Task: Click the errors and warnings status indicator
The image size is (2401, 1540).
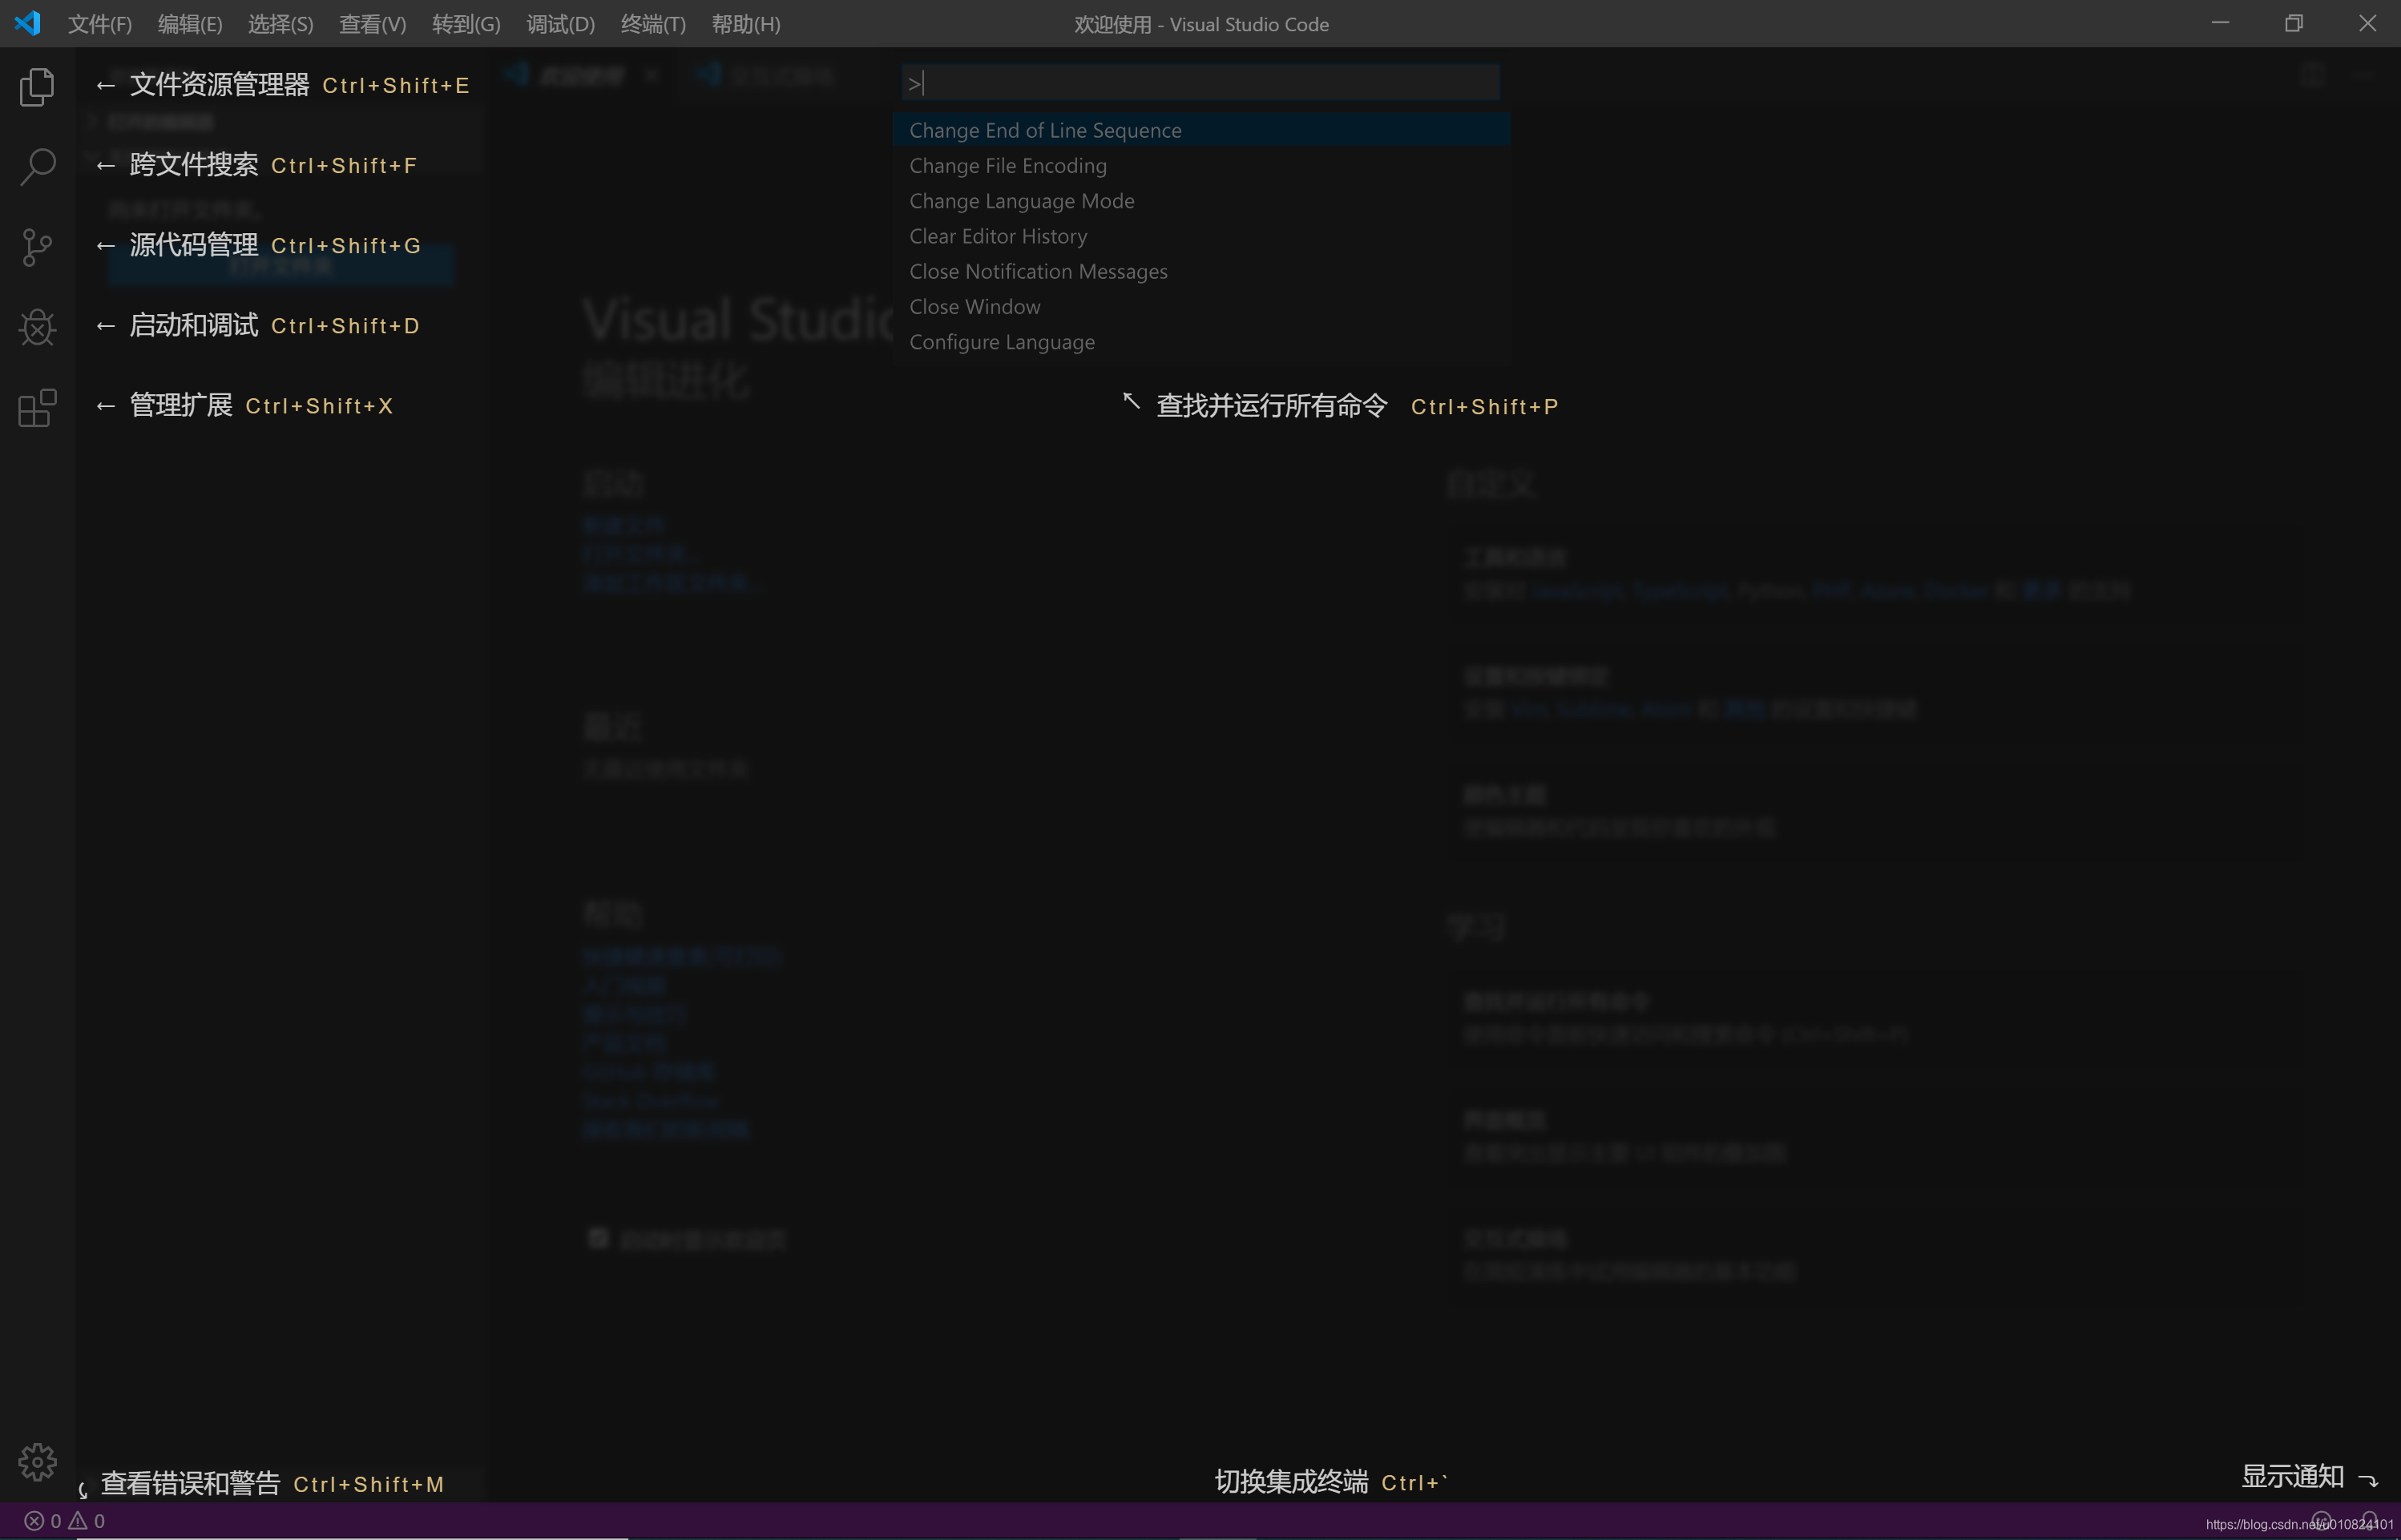Action: pos(64,1521)
